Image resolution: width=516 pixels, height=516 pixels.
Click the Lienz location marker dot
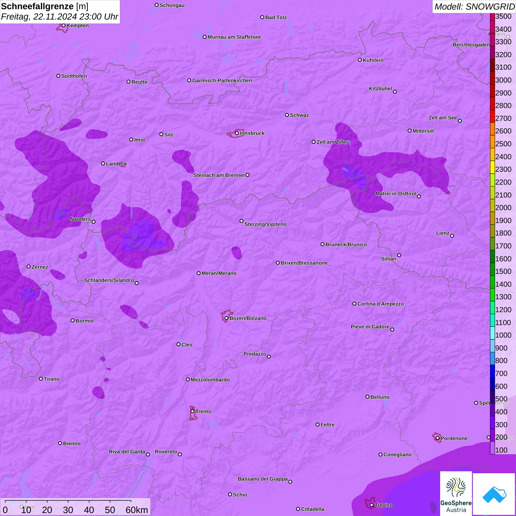(x=452, y=236)
